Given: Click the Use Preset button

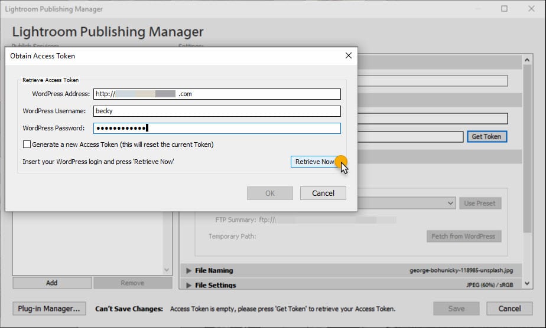Looking at the screenshot, I should click(480, 204).
